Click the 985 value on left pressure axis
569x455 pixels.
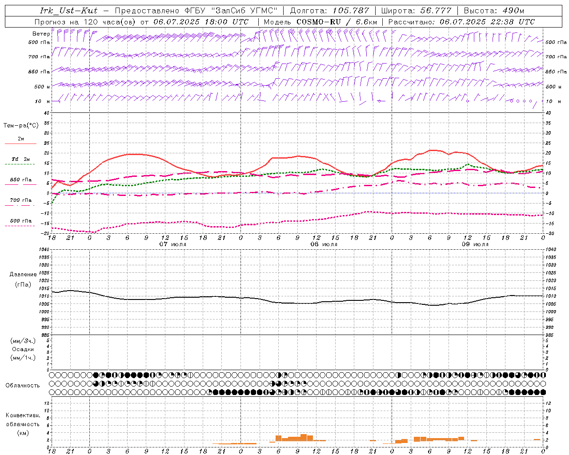(x=45, y=335)
